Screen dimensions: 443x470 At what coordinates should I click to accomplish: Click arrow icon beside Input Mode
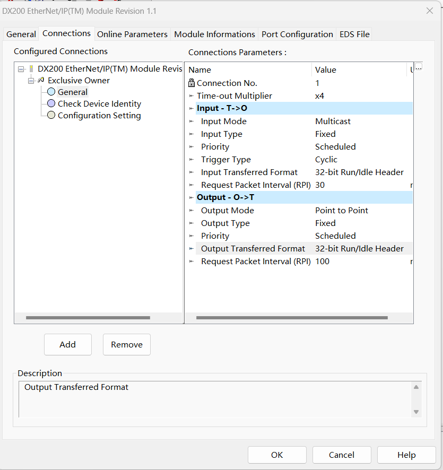(192, 121)
